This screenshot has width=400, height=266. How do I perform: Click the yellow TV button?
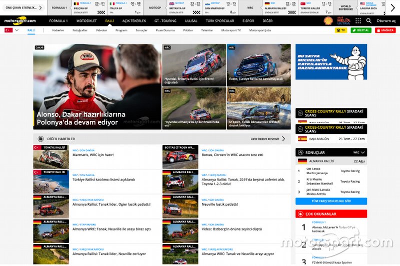pyautogui.click(x=341, y=30)
